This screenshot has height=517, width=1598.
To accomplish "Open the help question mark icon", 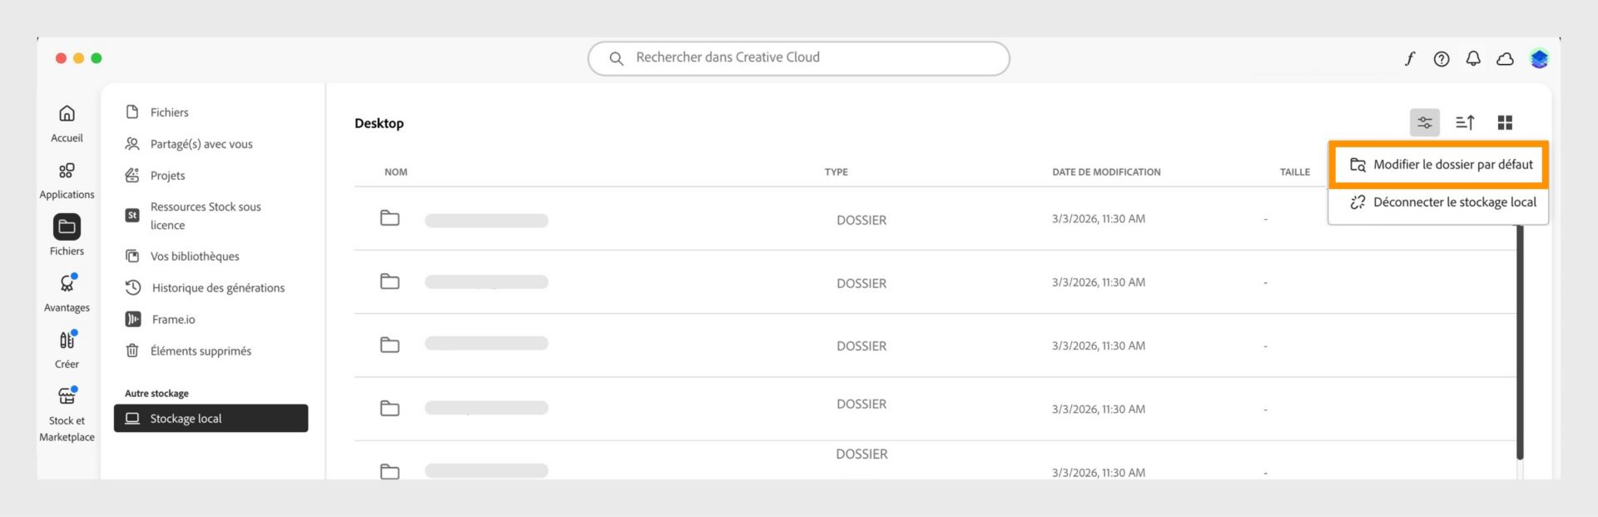I will click(1442, 58).
